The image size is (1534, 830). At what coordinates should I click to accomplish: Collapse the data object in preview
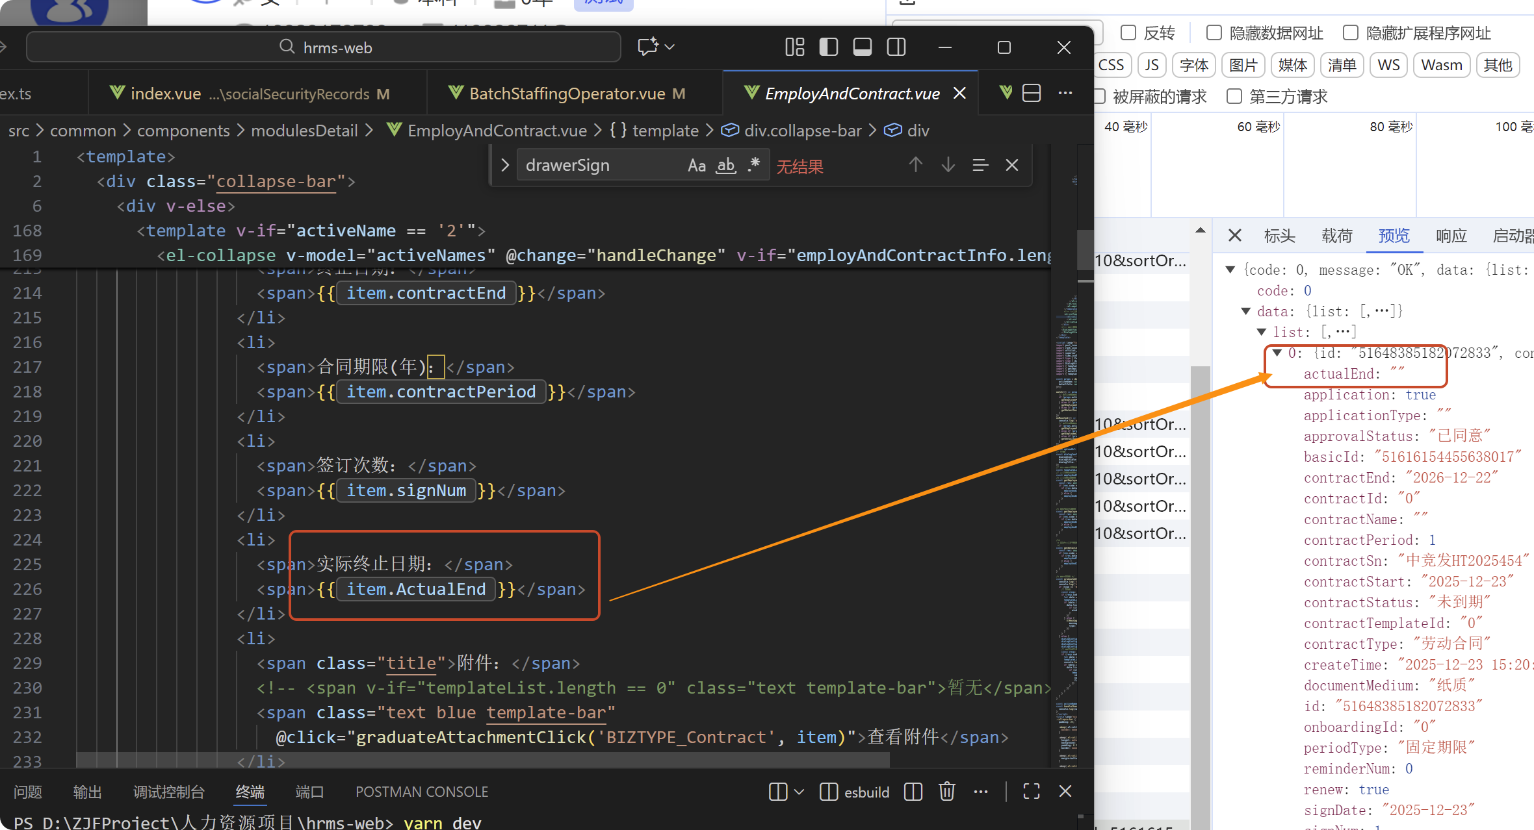(1245, 311)
